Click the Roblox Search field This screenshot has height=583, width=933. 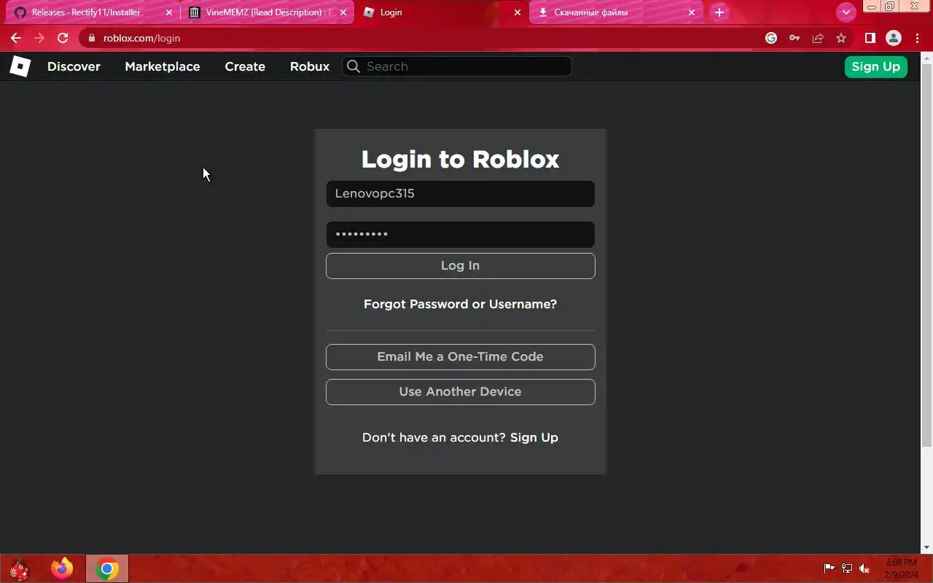(457, 66)
